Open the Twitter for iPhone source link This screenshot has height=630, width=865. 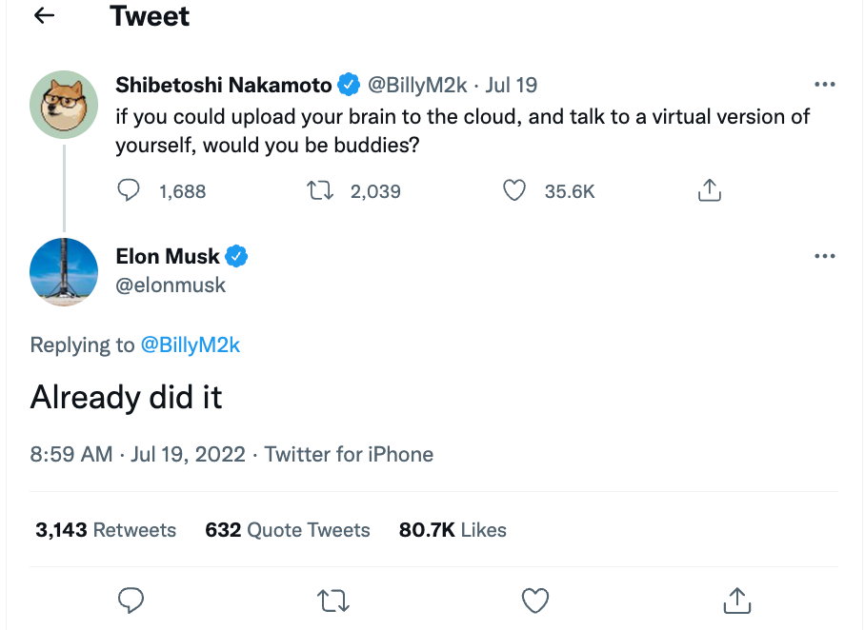(349, 454)
